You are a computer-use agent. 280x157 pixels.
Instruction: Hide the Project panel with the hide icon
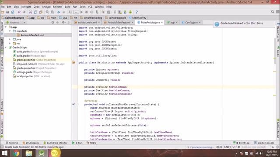pos(69,22)
